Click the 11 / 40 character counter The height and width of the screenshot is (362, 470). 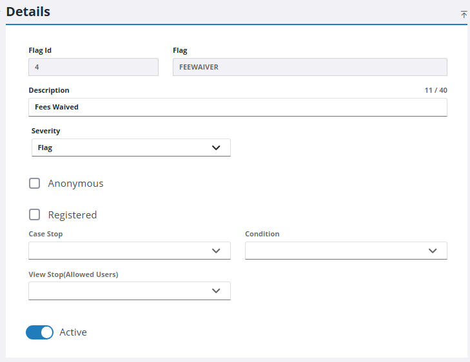436,90
